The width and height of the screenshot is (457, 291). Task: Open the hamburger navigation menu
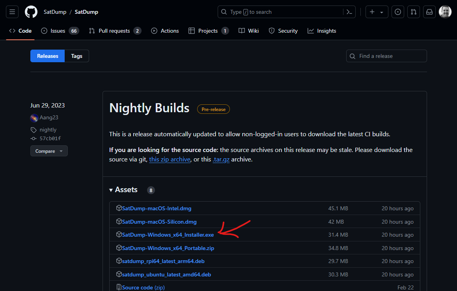click(x=12, y=12)
